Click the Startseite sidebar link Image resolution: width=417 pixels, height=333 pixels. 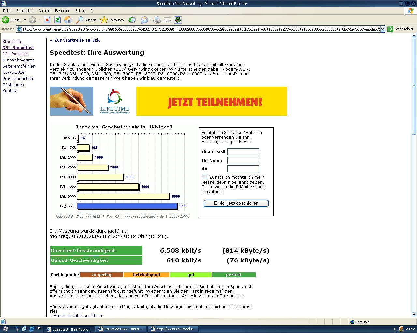click(x=12, y=42)
